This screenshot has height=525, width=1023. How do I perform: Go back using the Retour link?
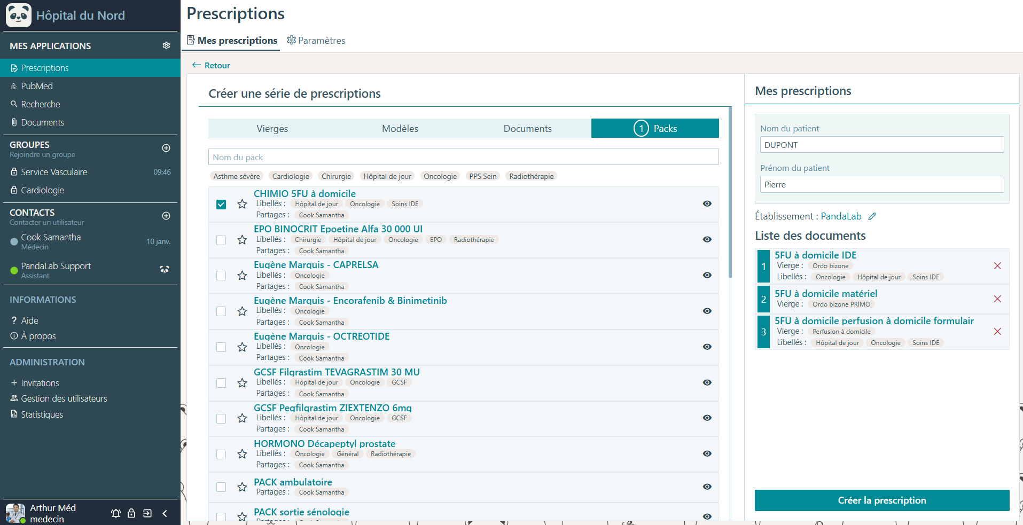211,65
